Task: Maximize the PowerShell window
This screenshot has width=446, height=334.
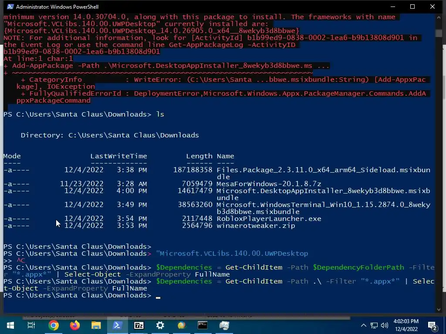Action: (412, 7)
